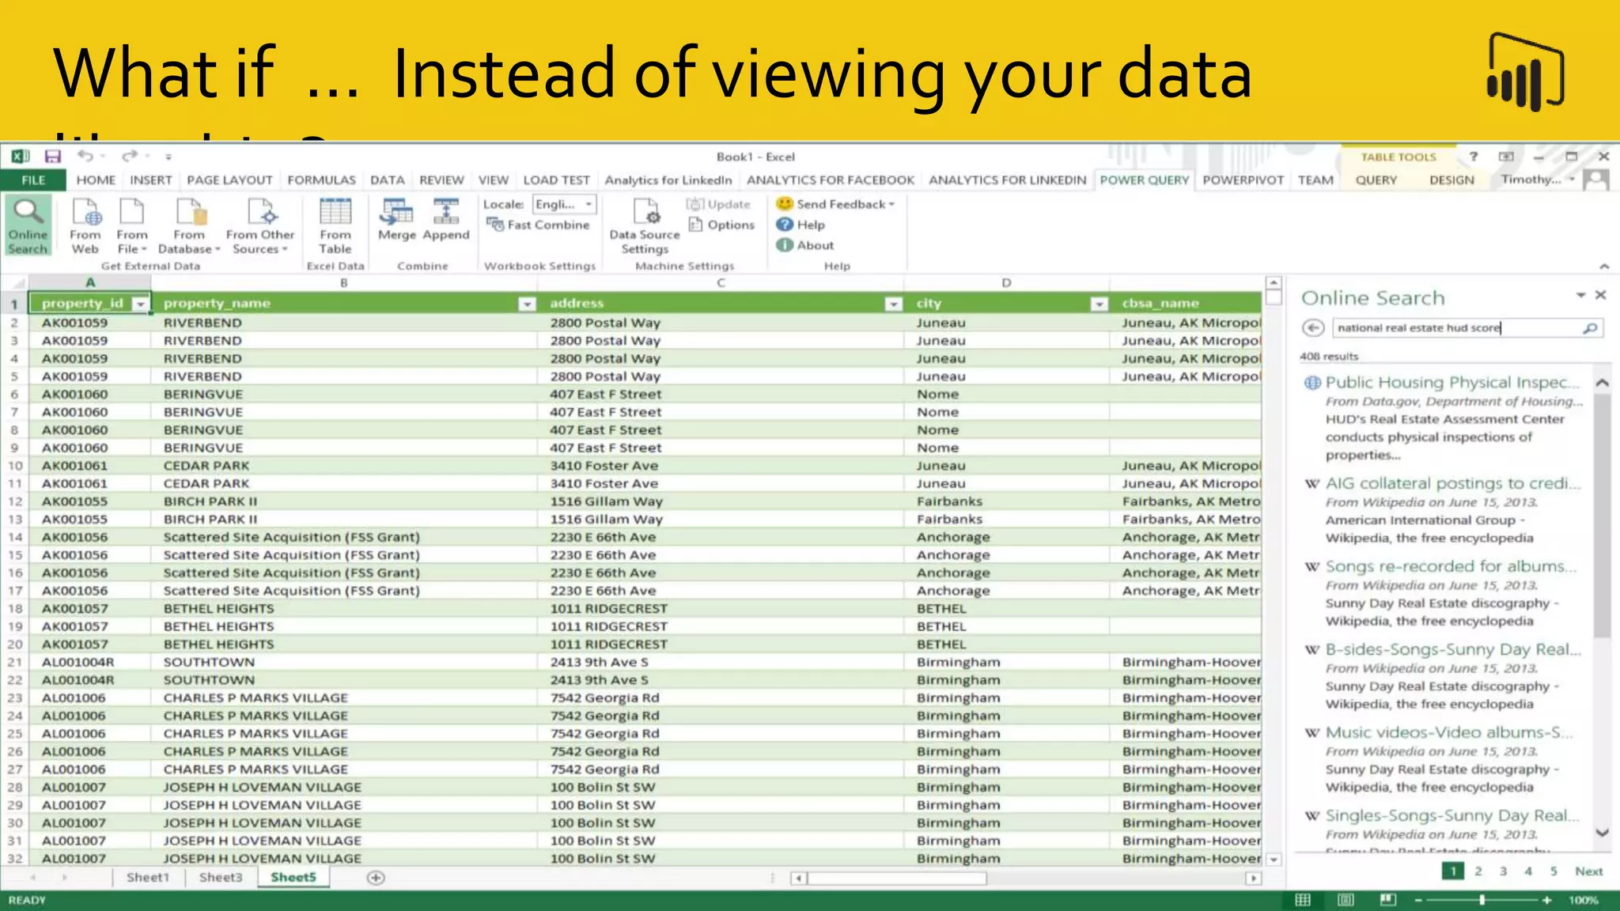
Task: Open the From Database menu
Action: point(189,226)
